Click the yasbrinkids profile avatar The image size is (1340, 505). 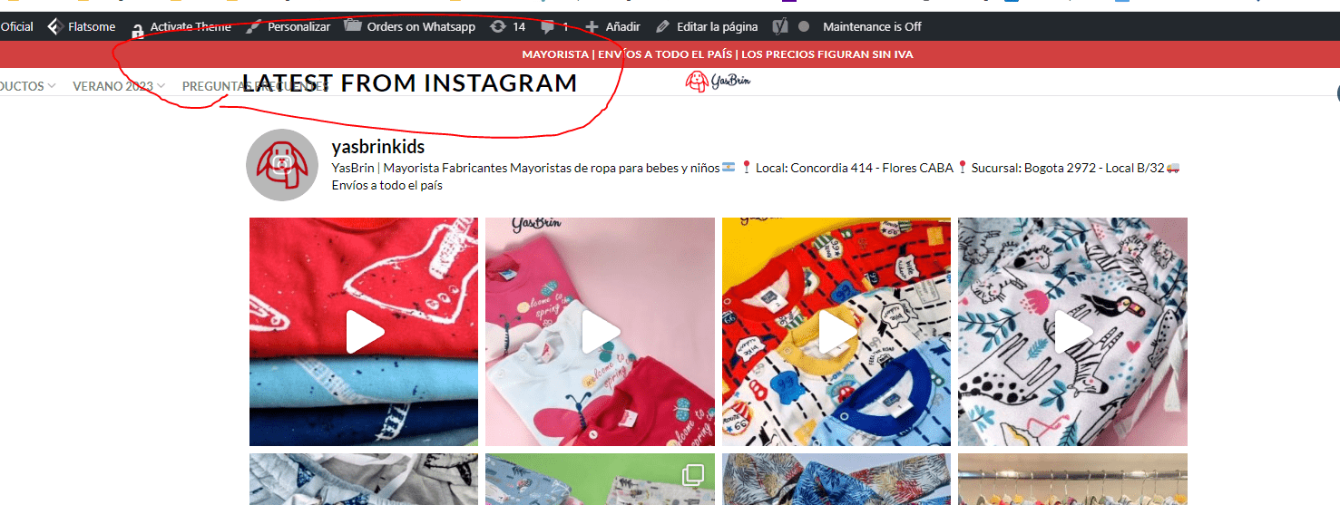point(282,165)
